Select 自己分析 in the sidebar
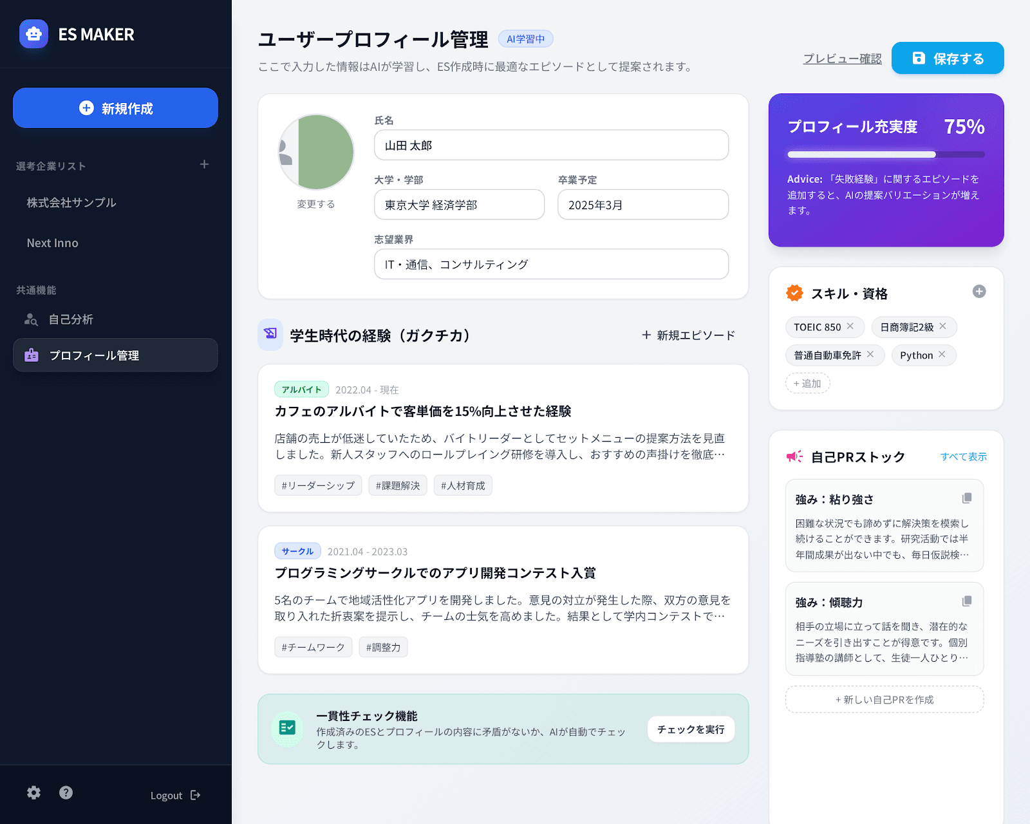Viewport: 1030px width, 824px height. click(71, 319)
